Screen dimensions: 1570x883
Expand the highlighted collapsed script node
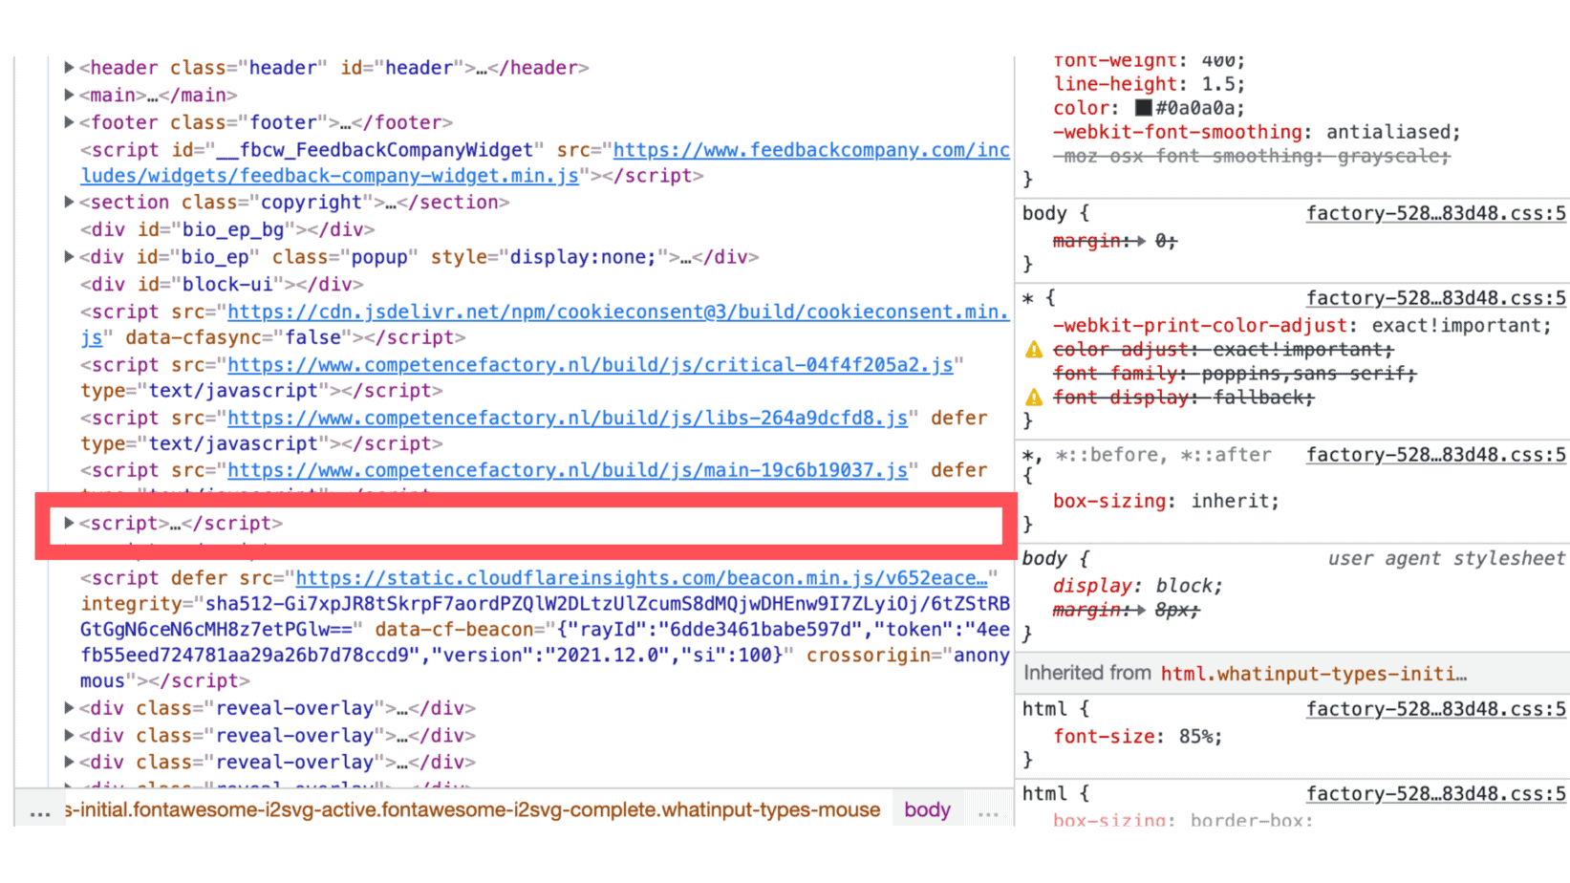(69, 524)
